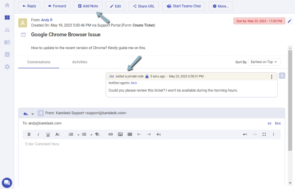Open the tickets icon in the left sidebar

7,18
